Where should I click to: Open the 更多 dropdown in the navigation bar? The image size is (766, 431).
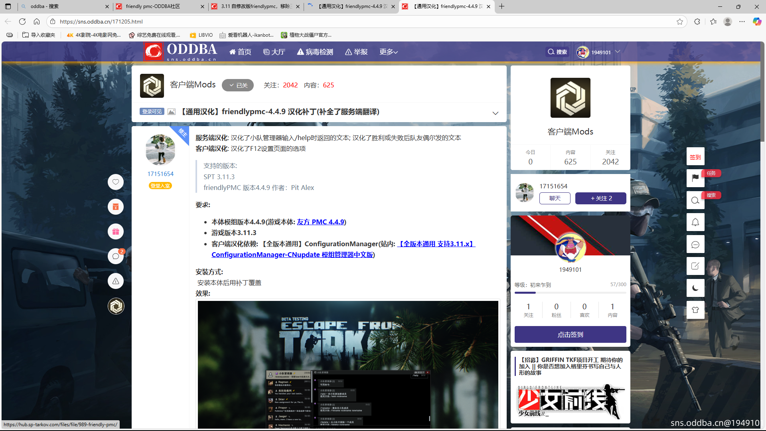(388, 52)
